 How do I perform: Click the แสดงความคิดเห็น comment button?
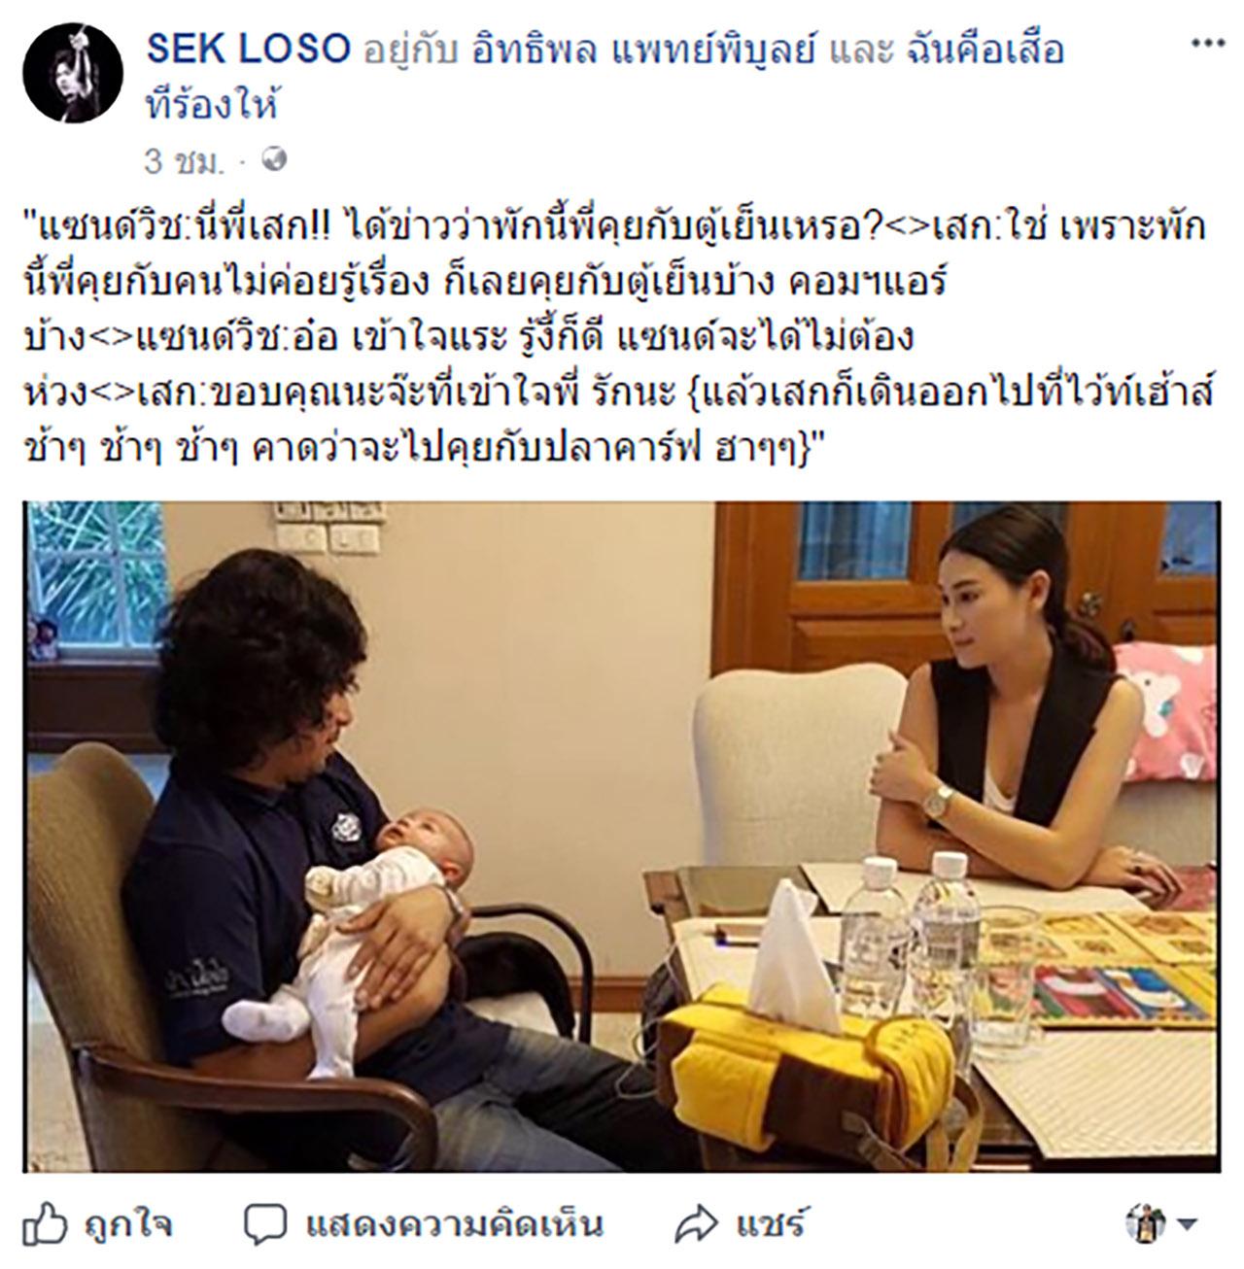pyautogui.click(x=454, y=1224)
